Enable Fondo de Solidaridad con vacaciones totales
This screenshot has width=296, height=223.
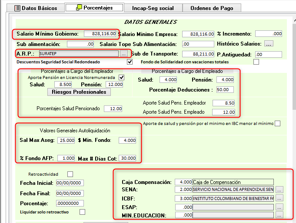click(256, 62)
